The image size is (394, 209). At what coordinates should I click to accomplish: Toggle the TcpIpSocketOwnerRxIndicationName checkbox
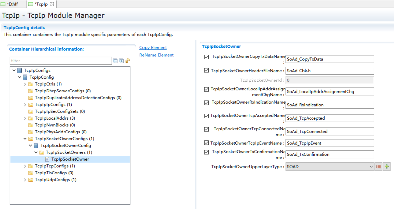206,103
